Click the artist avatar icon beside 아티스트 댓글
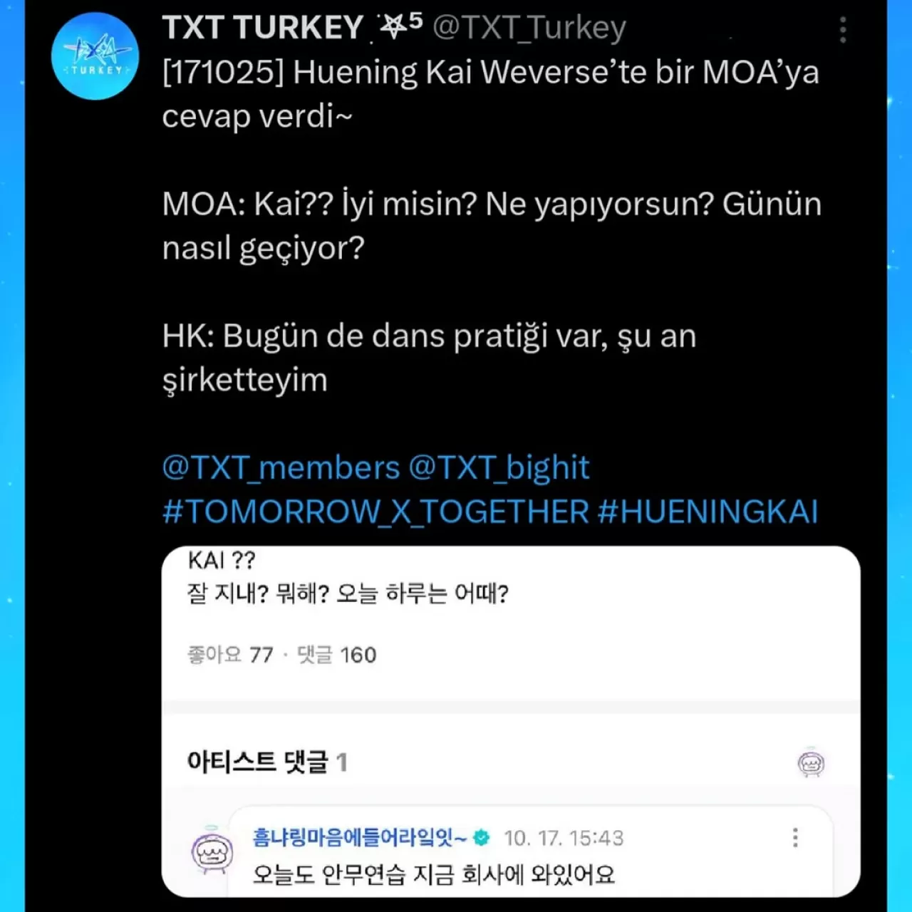The height and width of the screenshot is (912, 912). (811, 763)
